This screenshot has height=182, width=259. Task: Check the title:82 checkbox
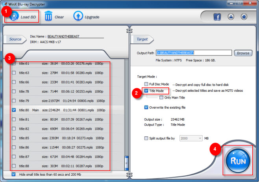(14, 128)
